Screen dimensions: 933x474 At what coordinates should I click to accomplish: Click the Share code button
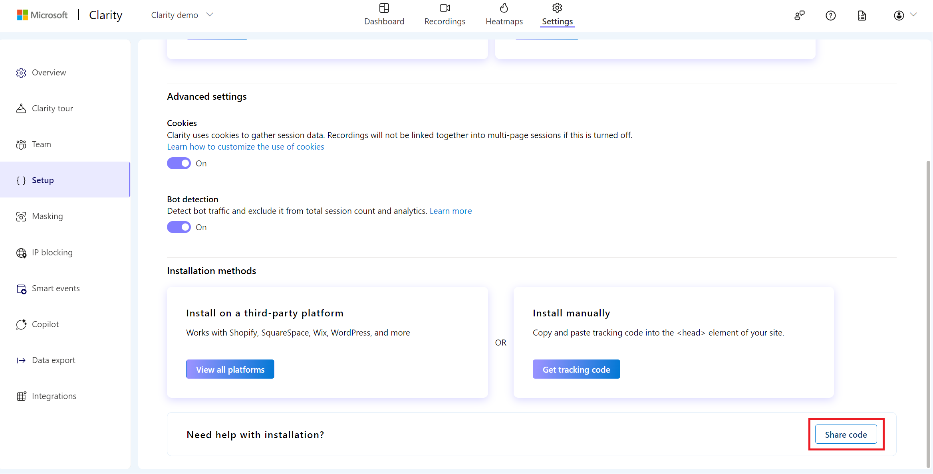pyautogui.click(x=846, y=434)
